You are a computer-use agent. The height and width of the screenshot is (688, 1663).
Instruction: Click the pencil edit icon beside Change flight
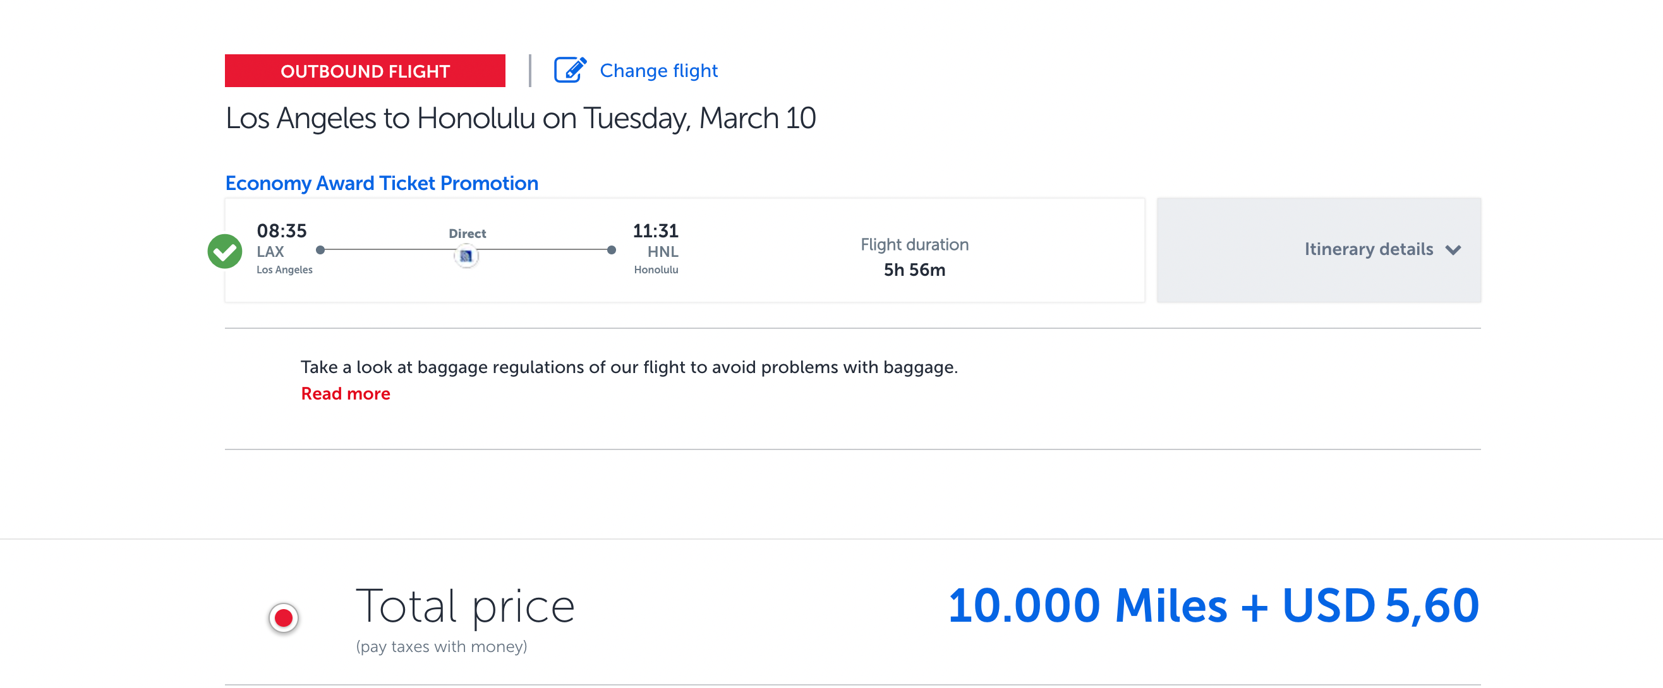pos(569,70)
